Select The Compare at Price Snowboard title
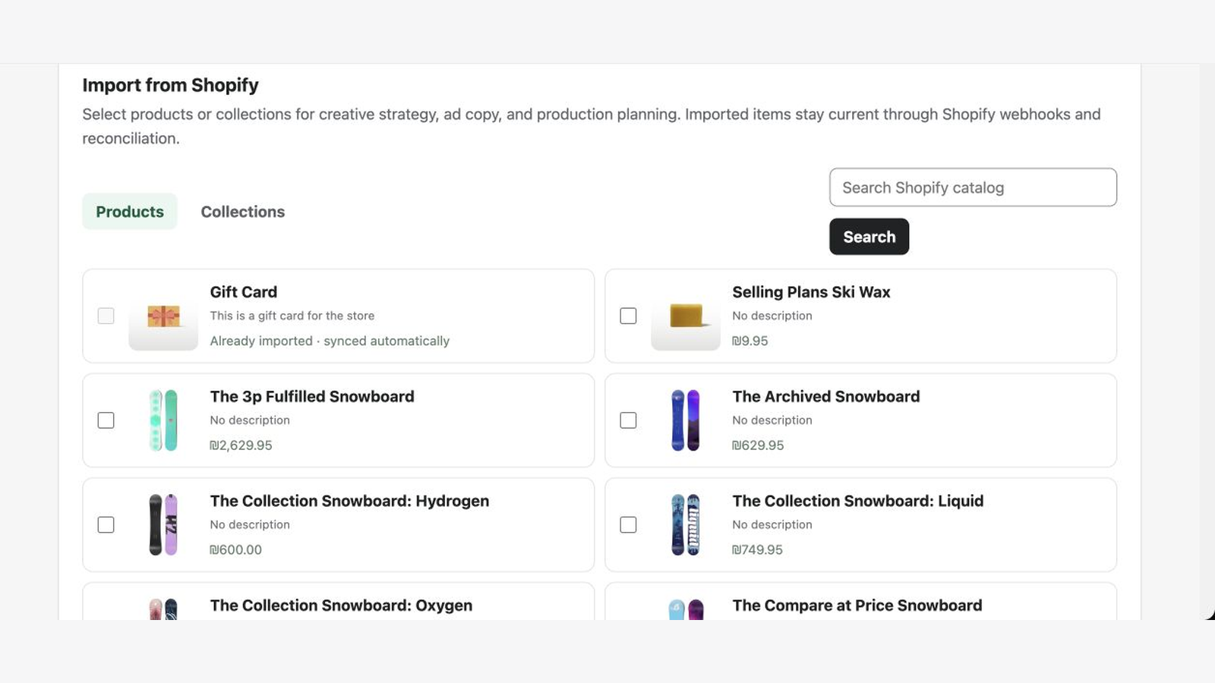1215x683 pixels. [857, 606]
